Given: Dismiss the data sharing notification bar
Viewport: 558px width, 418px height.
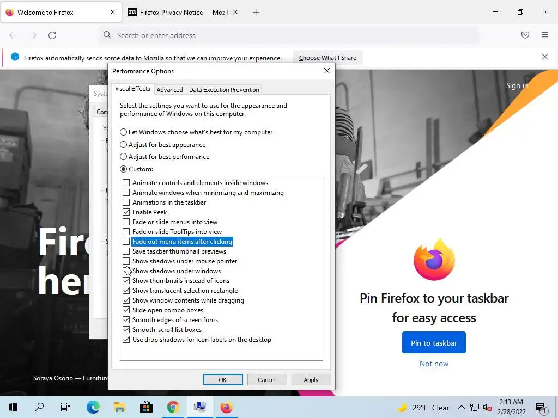Looking at the screenshot, I should click(544, 57).
